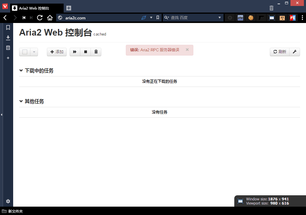Go back in browser history

5,18
